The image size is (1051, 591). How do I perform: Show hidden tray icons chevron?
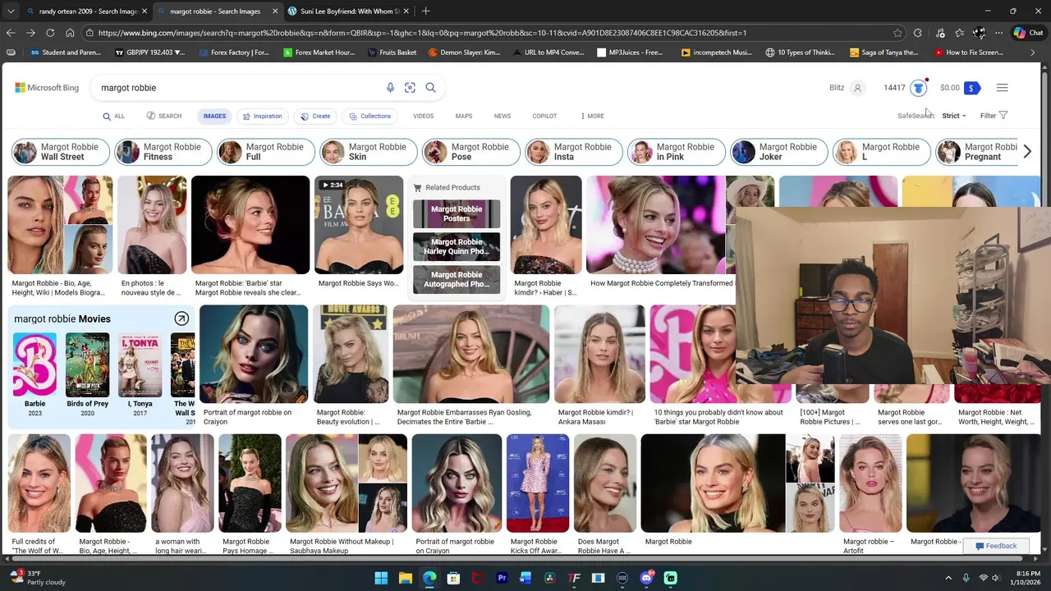point(948,578)
